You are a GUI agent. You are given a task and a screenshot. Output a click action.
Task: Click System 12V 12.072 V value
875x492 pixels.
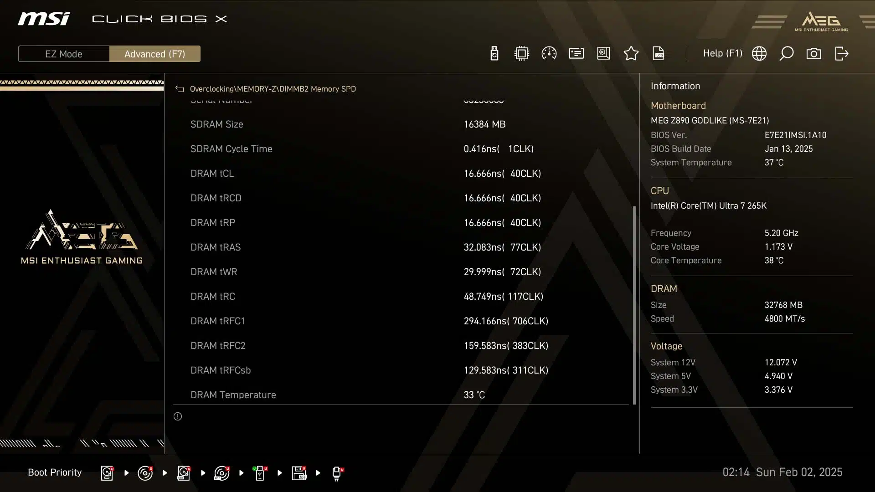[x=781, y=363]
